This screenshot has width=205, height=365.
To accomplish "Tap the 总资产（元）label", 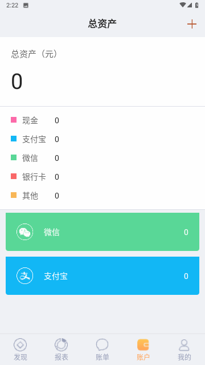I will 34,54.
